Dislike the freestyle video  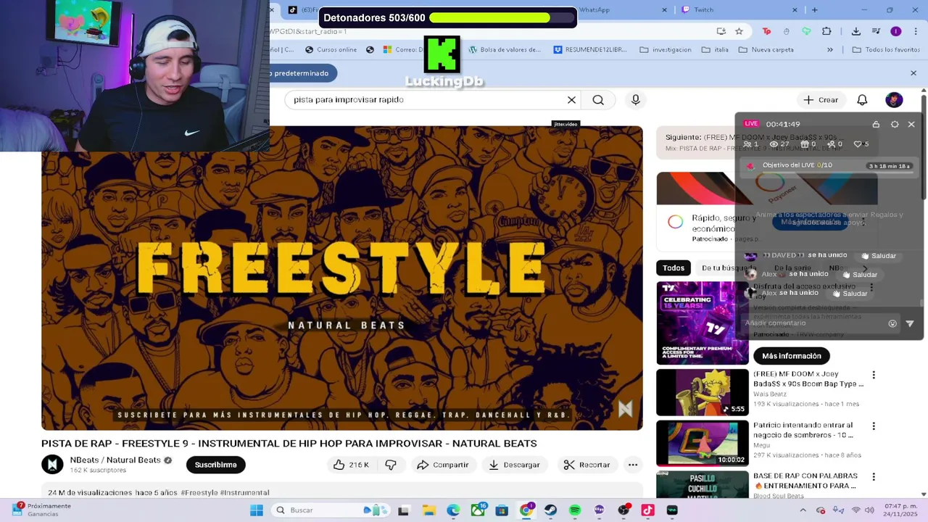pos(391,465)
